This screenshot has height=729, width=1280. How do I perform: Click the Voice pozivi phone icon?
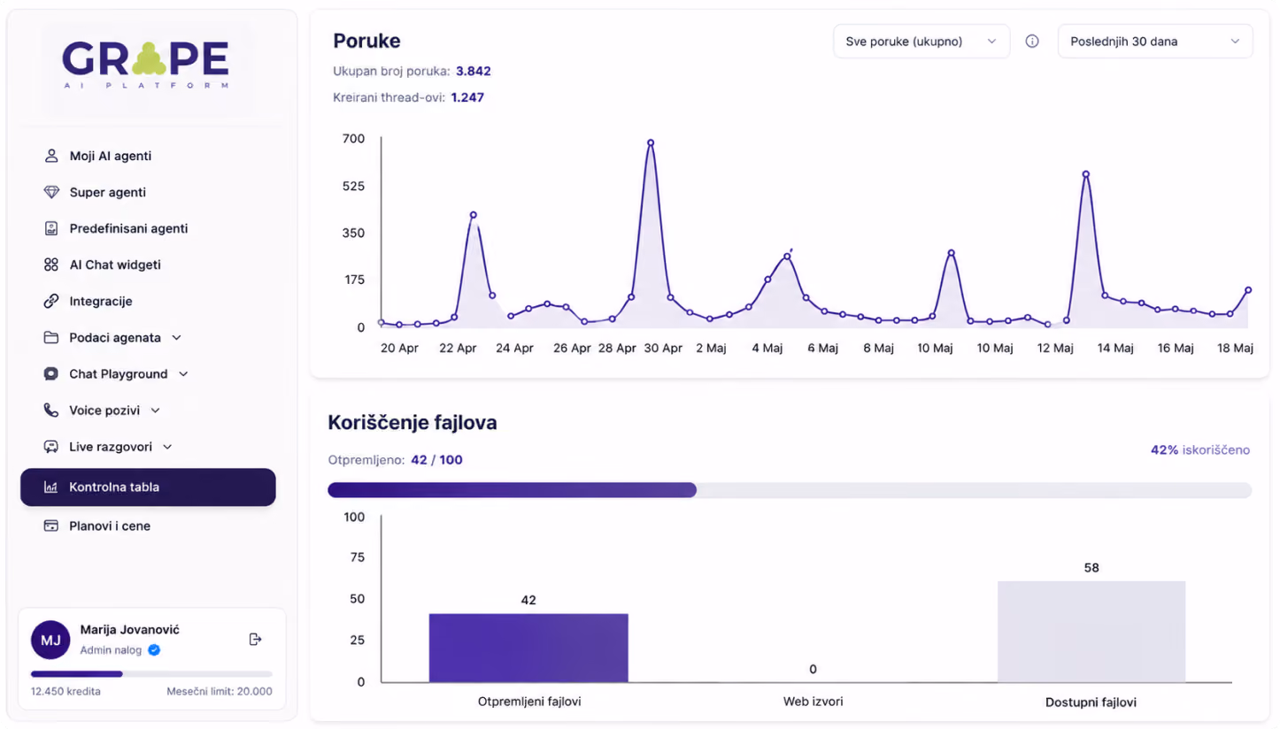[x=51, y=411]
